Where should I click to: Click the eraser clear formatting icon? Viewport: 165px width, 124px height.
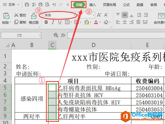(106, 22)
